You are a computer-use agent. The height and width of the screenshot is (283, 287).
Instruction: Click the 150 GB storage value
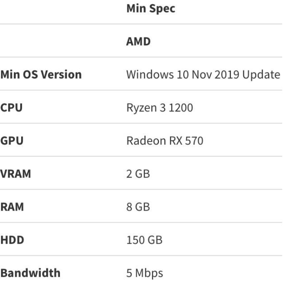tap(144, 240)
